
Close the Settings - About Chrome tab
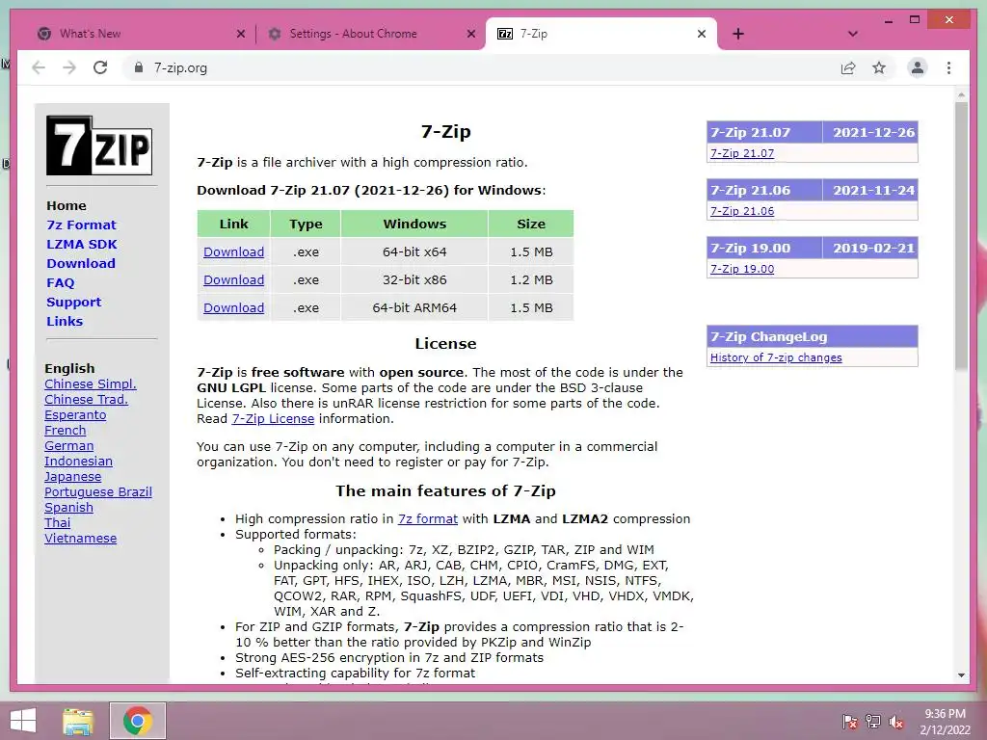coord(470,34)
